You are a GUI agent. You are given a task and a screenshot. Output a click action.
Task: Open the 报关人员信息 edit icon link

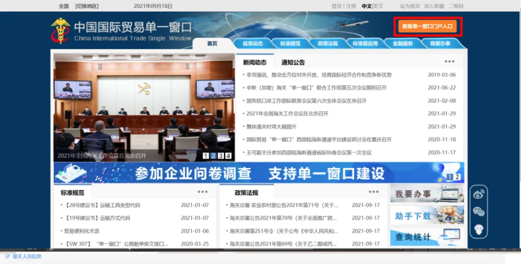(x=7, y=256)
